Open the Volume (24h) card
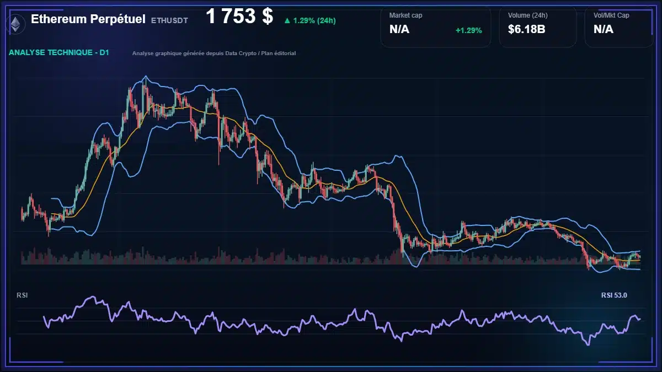Viewport: 662px width, 372px height. pos(538,27)
